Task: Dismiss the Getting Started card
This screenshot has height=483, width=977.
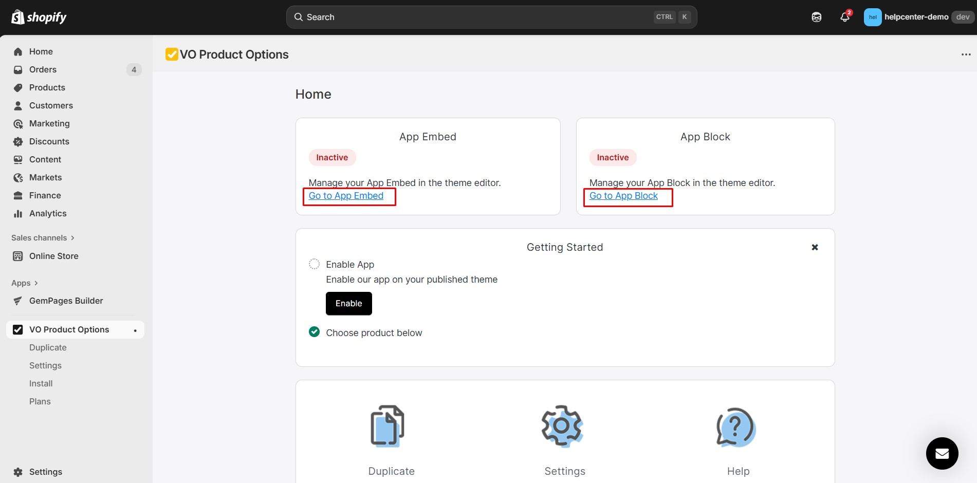Action: 815,247
